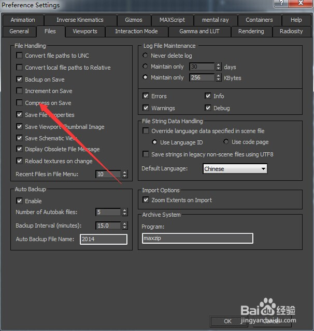Uncheck Save Schematic View
Image resolution: width=314 pixels, height=331 pixels.
(19, 138)
